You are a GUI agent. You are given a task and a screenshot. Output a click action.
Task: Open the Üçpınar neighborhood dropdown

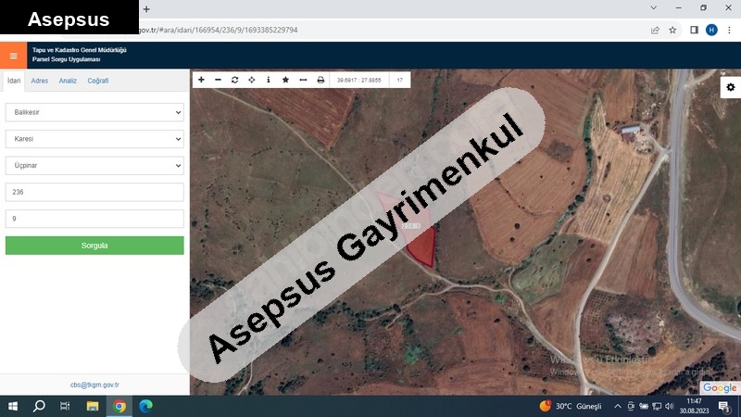pos(94,166)
